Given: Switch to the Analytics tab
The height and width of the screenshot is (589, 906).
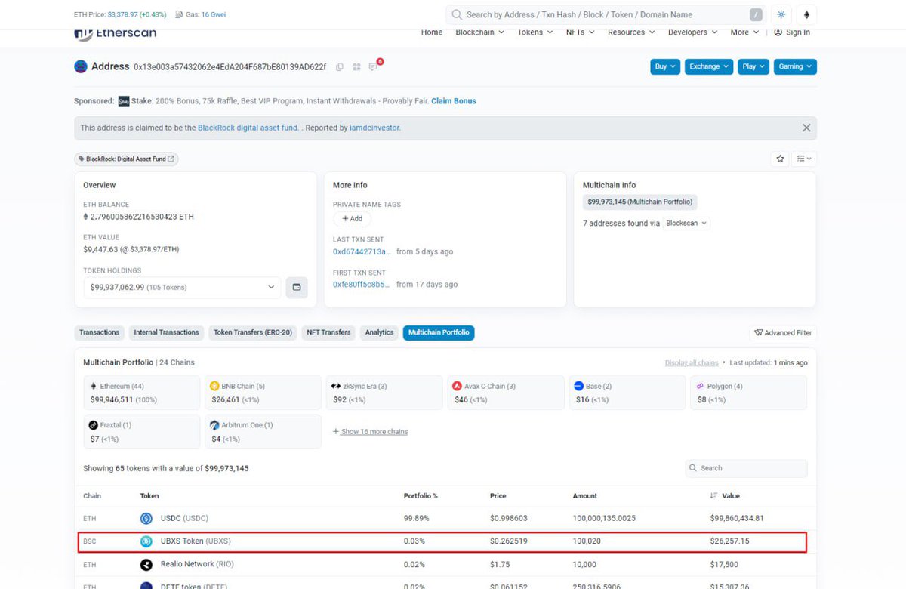Looking at the screenshot, I should tap(379, 332).
